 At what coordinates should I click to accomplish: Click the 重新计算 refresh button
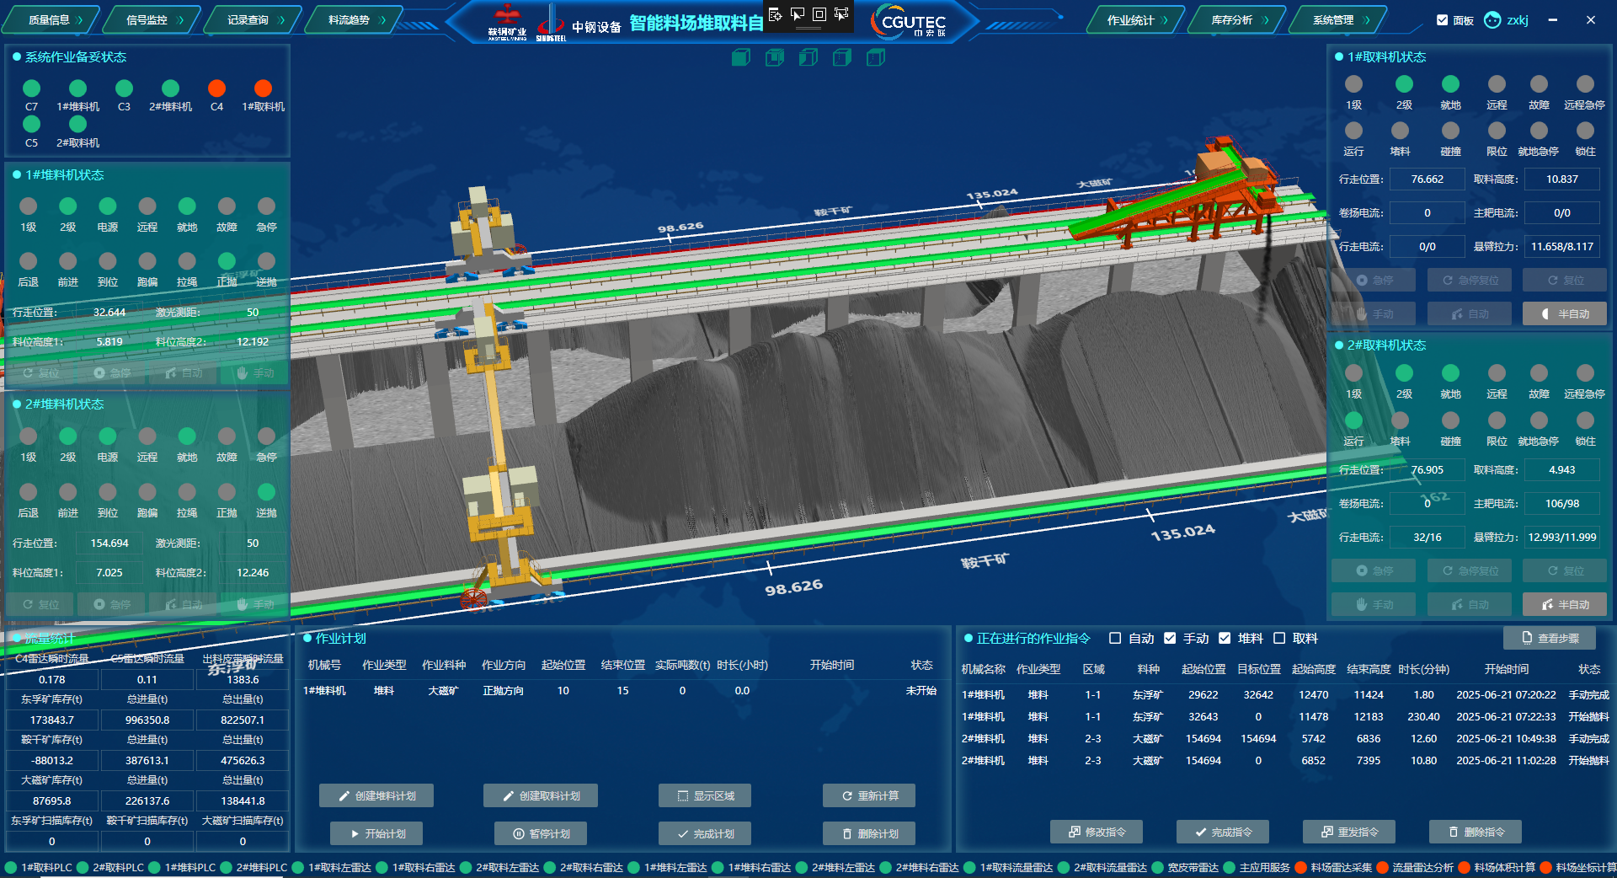869,795
